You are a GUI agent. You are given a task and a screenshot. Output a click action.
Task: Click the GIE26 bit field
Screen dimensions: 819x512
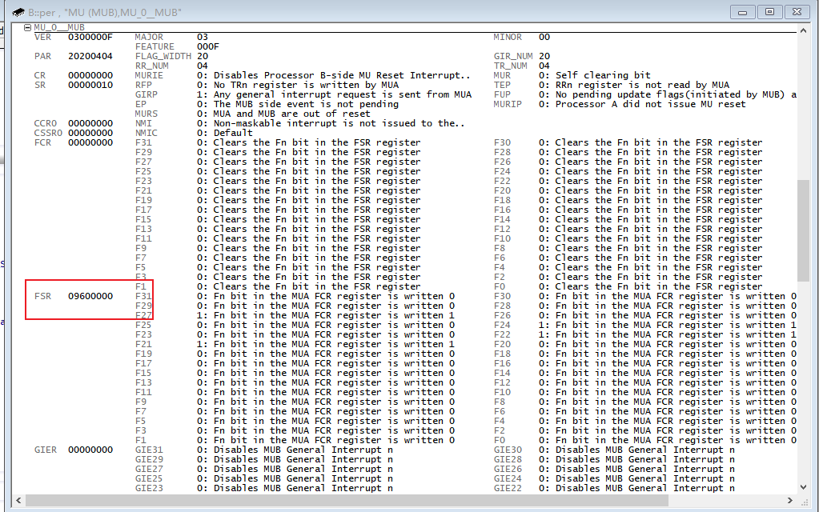614,470
